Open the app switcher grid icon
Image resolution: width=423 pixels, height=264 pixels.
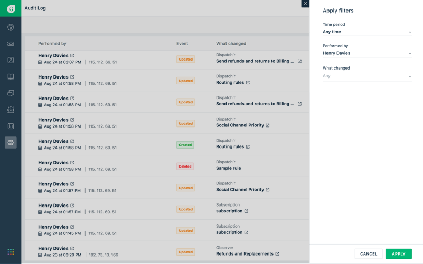[x=11, y=252]
